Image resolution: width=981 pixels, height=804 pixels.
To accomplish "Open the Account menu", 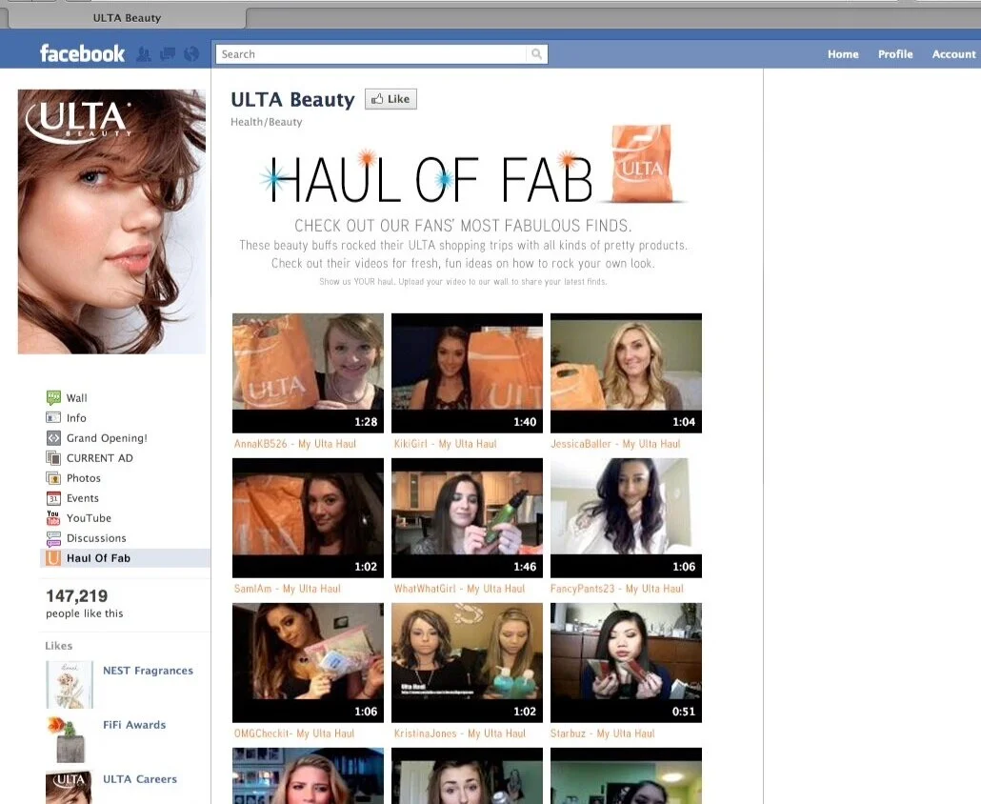I will 953,54.
